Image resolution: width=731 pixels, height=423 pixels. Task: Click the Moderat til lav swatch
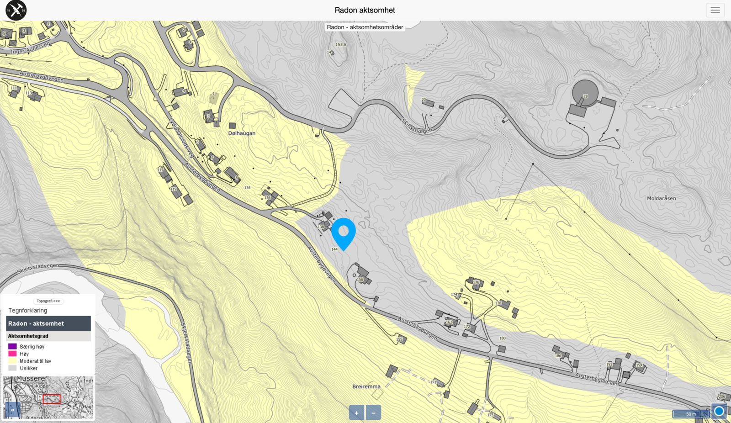[x=12, y=361]
